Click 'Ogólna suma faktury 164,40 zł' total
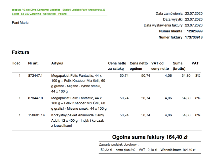The width and height of the screenshot is (215, 156). pos(150,137)
